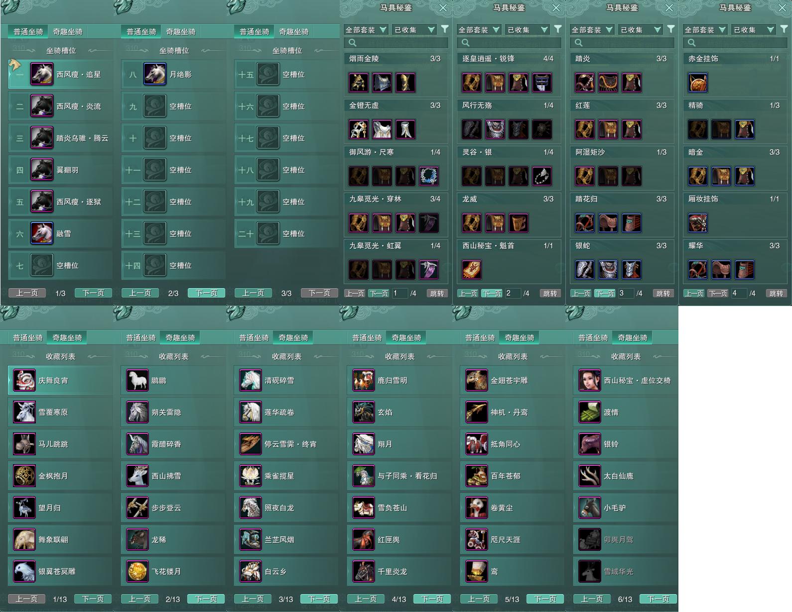Switch to 普通坐骑 tab above 庆舞良宵 list

[x=28, y=338]
